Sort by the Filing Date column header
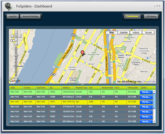Image resolution: width=165 pixels, height=134 pixels. [133, 88]
